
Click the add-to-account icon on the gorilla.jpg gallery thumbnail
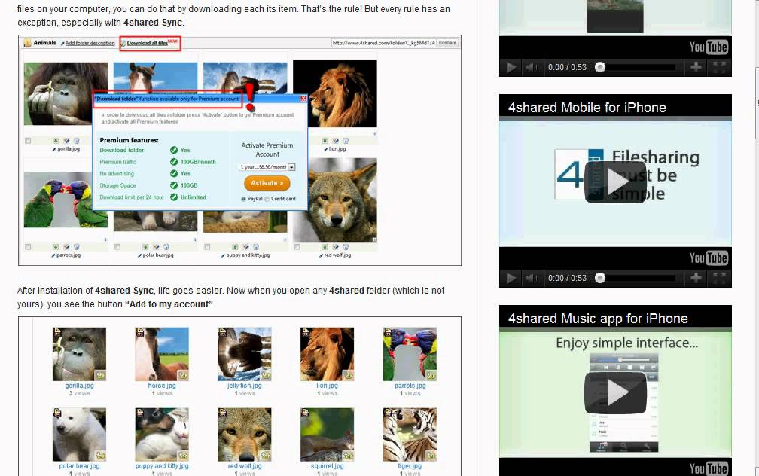100,375
